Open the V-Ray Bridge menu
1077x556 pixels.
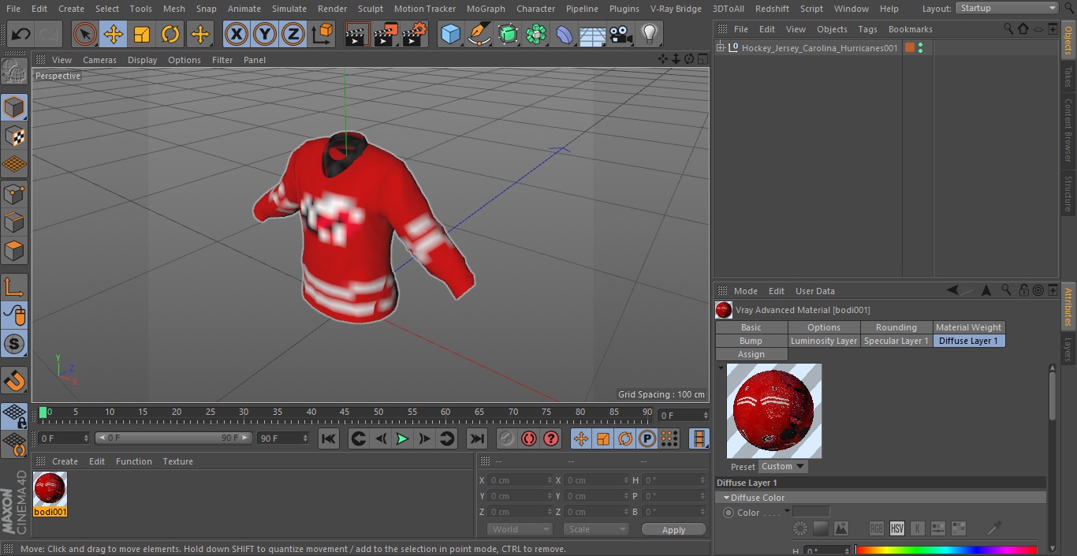(x=676, y=9)
